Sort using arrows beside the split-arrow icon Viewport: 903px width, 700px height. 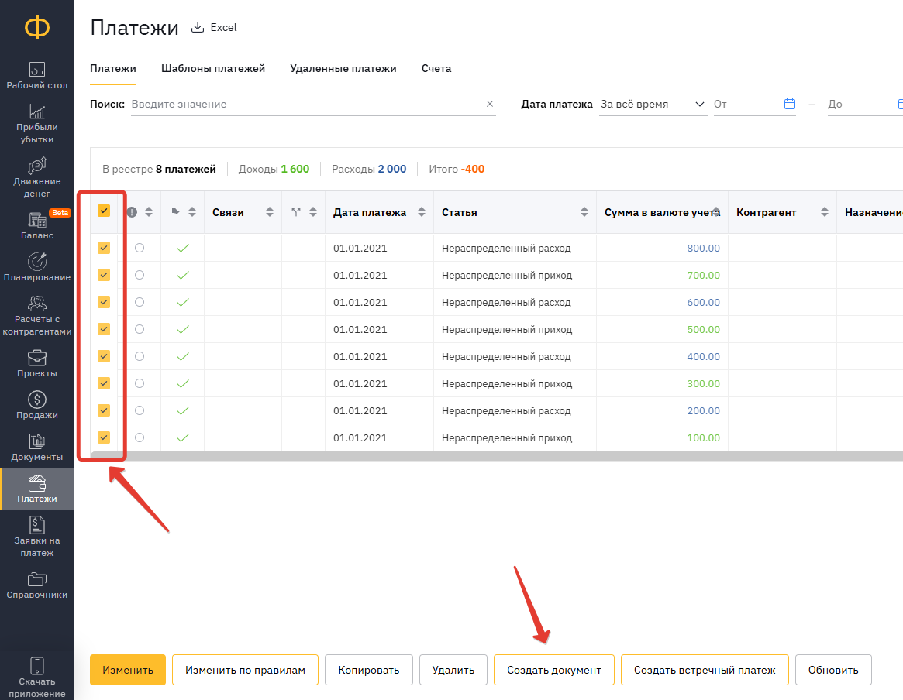pyautogui.click(x=313, y=212)
